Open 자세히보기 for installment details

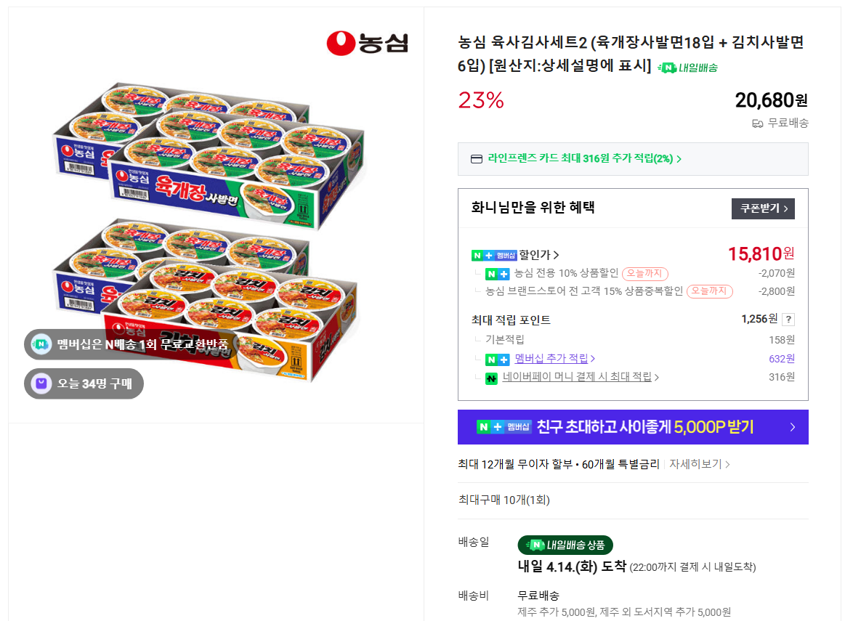(x=695, y=464)
